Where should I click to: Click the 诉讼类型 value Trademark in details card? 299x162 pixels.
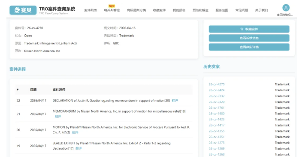click(127, 36)
